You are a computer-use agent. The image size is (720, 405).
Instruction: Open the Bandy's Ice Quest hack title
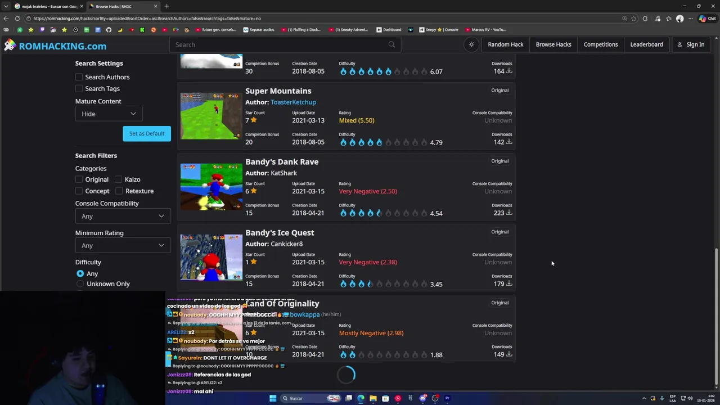tap(280, 232)
